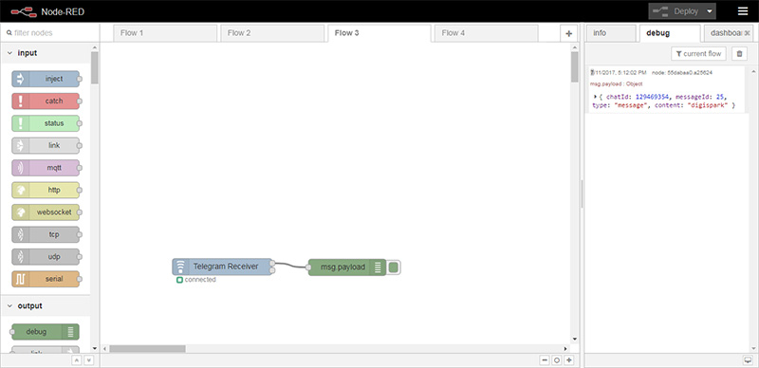Open the info sidebar tab
The image size is (759, 368).
click(x=611, y=33)
